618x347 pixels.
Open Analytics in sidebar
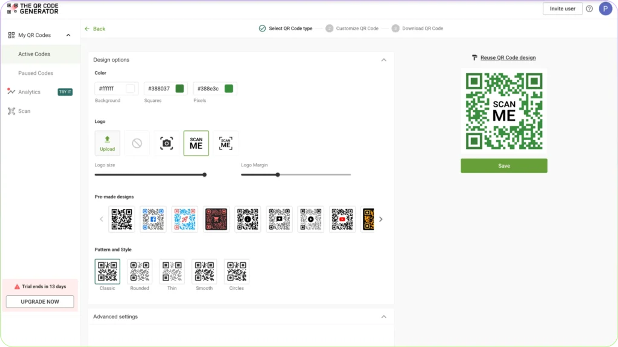click(x=29, y=92)
